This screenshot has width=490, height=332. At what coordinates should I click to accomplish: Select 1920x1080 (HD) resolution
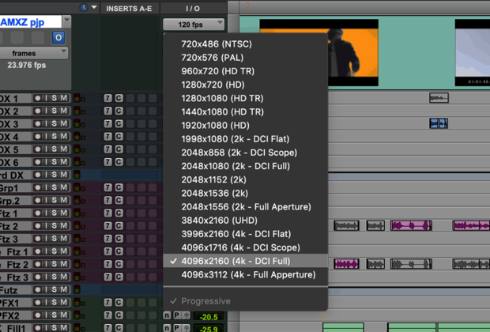[216, 126]
